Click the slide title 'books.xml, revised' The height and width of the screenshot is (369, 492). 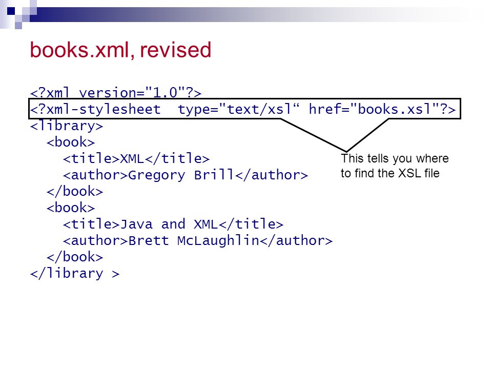(x=120, y=50)
